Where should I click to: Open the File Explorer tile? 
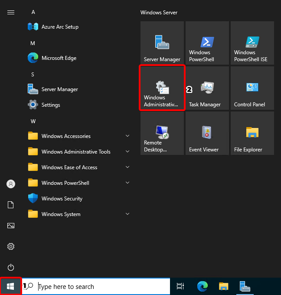(x=252, y=133)
